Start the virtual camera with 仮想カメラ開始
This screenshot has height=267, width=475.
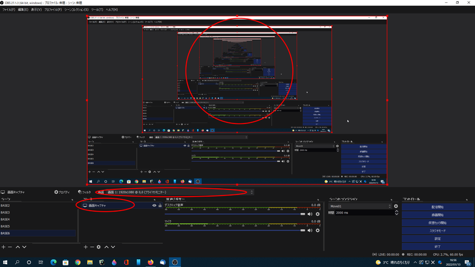click(438, 223)
